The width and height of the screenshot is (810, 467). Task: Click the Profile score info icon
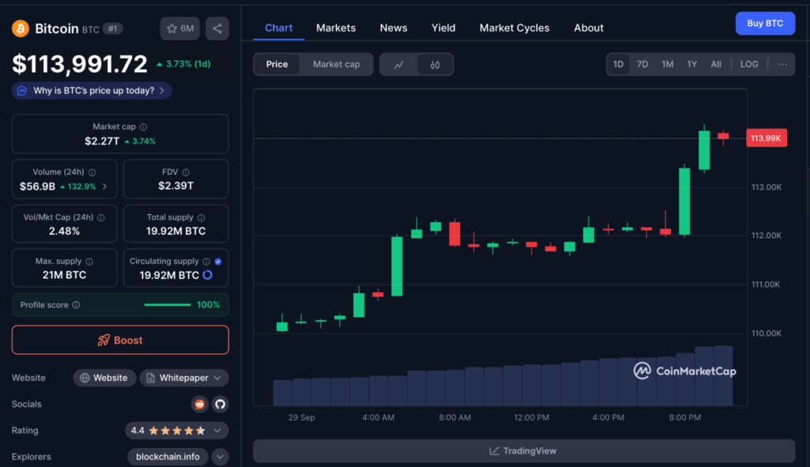click(x=76, y=305)
